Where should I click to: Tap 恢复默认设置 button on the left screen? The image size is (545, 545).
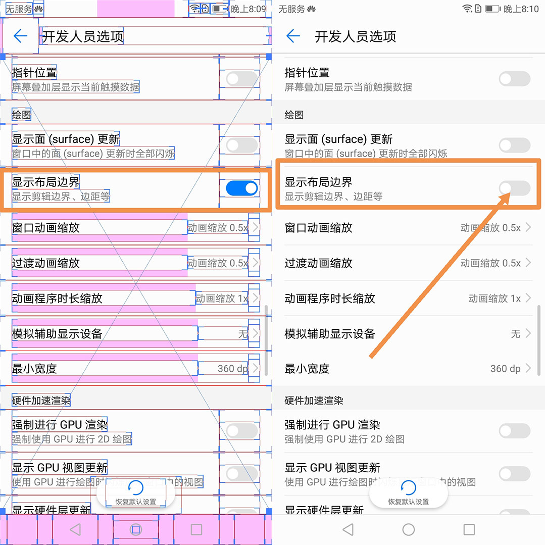[x=136, y=493]
